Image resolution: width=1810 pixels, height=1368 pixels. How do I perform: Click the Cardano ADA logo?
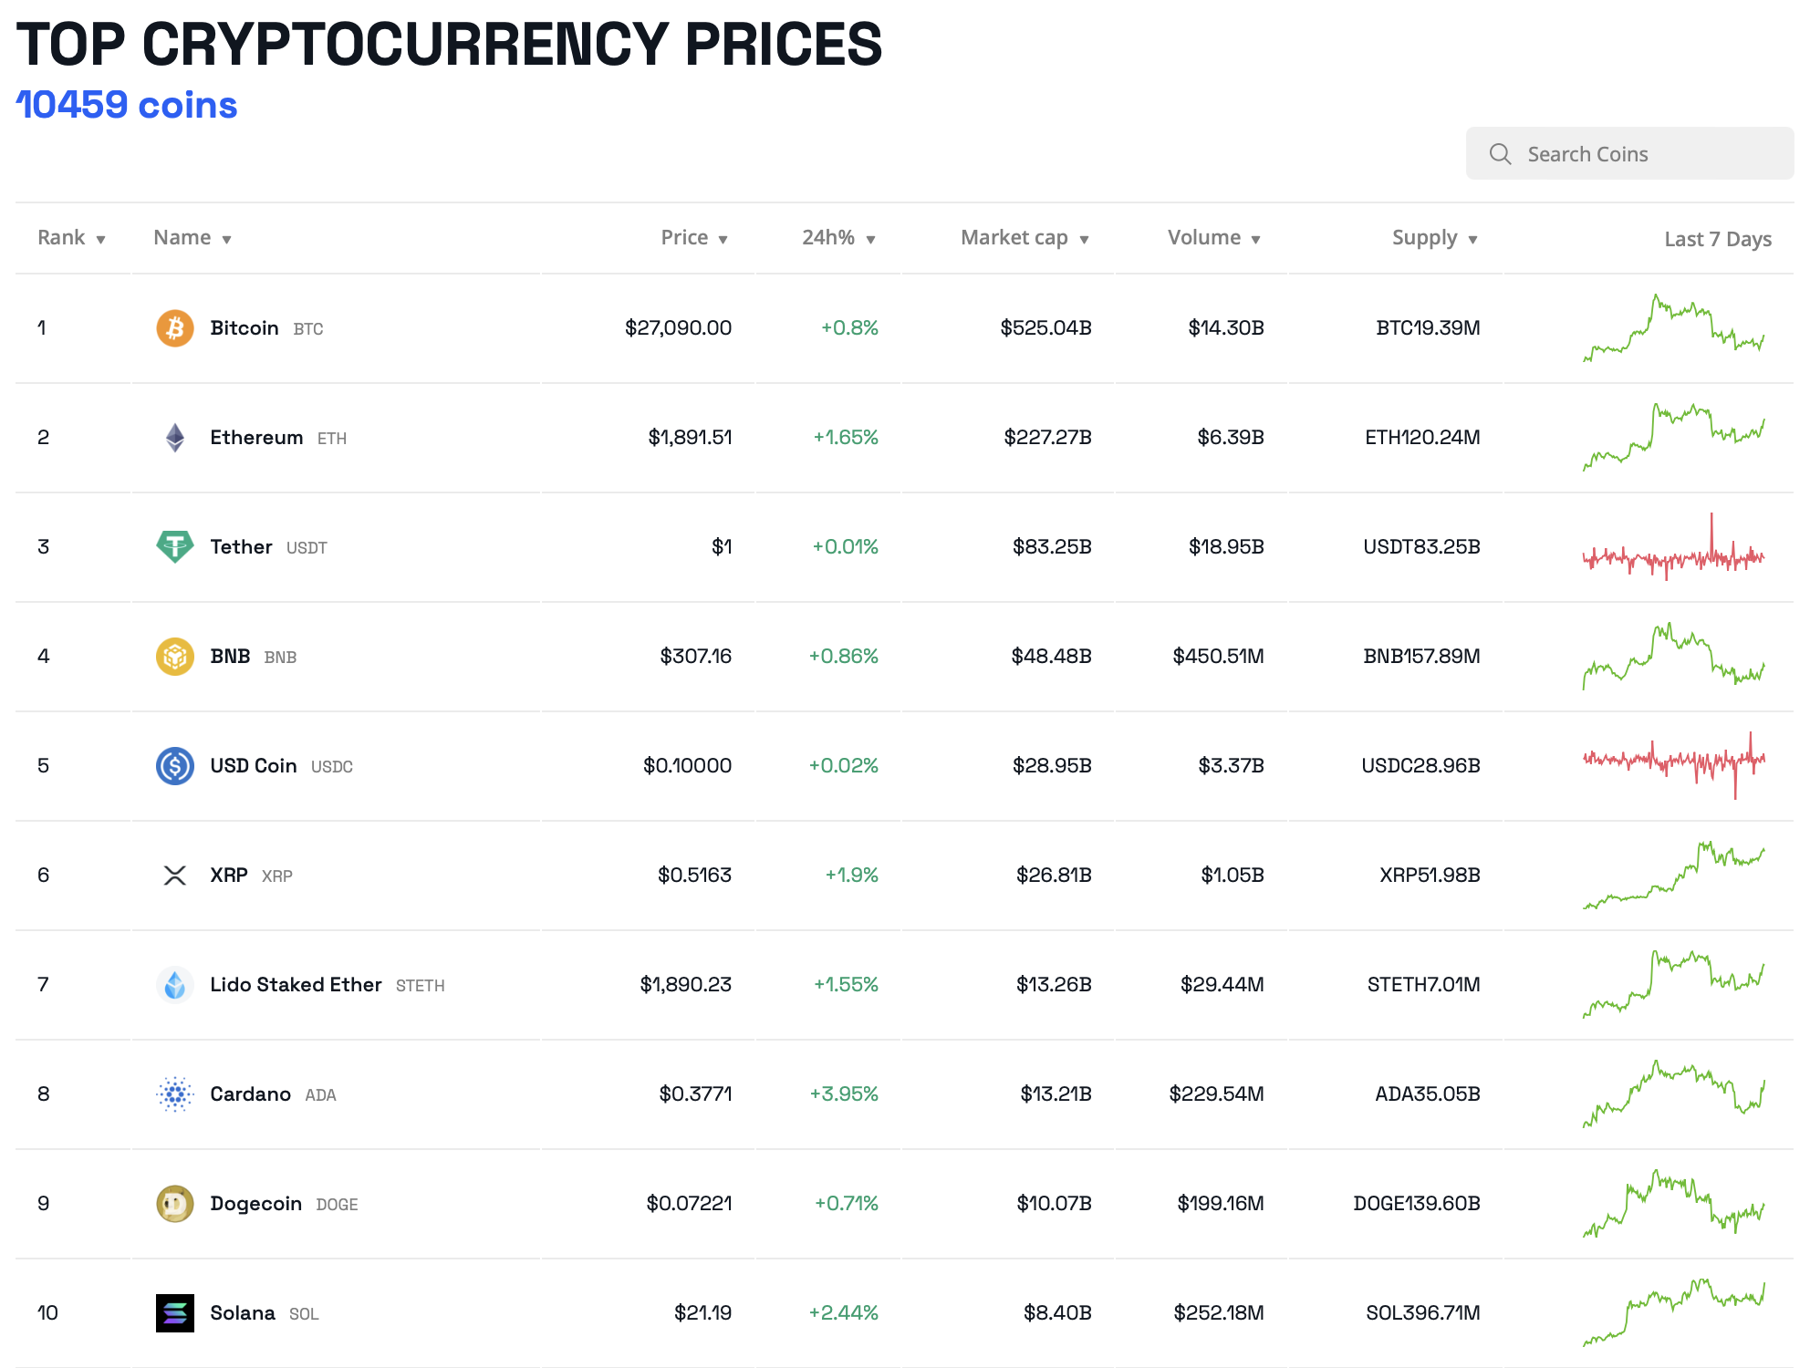pos(176,1094)
